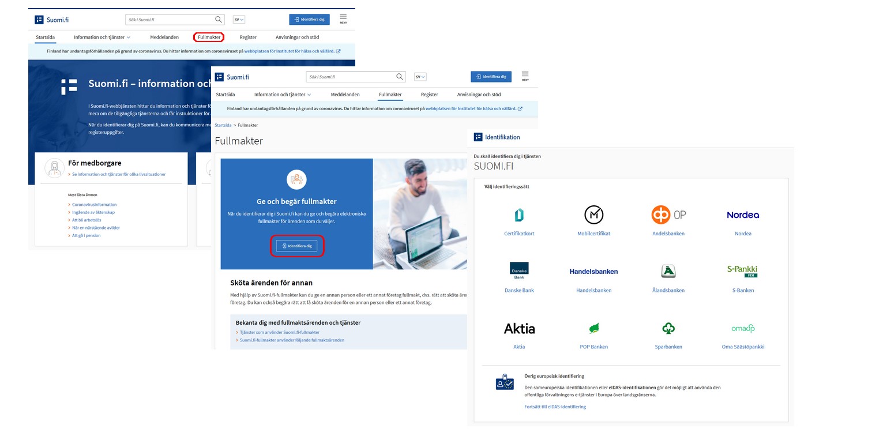This screenshot has width=872, height=436.
Task: Click the search magnifier in the Startsida window
Action: pos(219,19)
